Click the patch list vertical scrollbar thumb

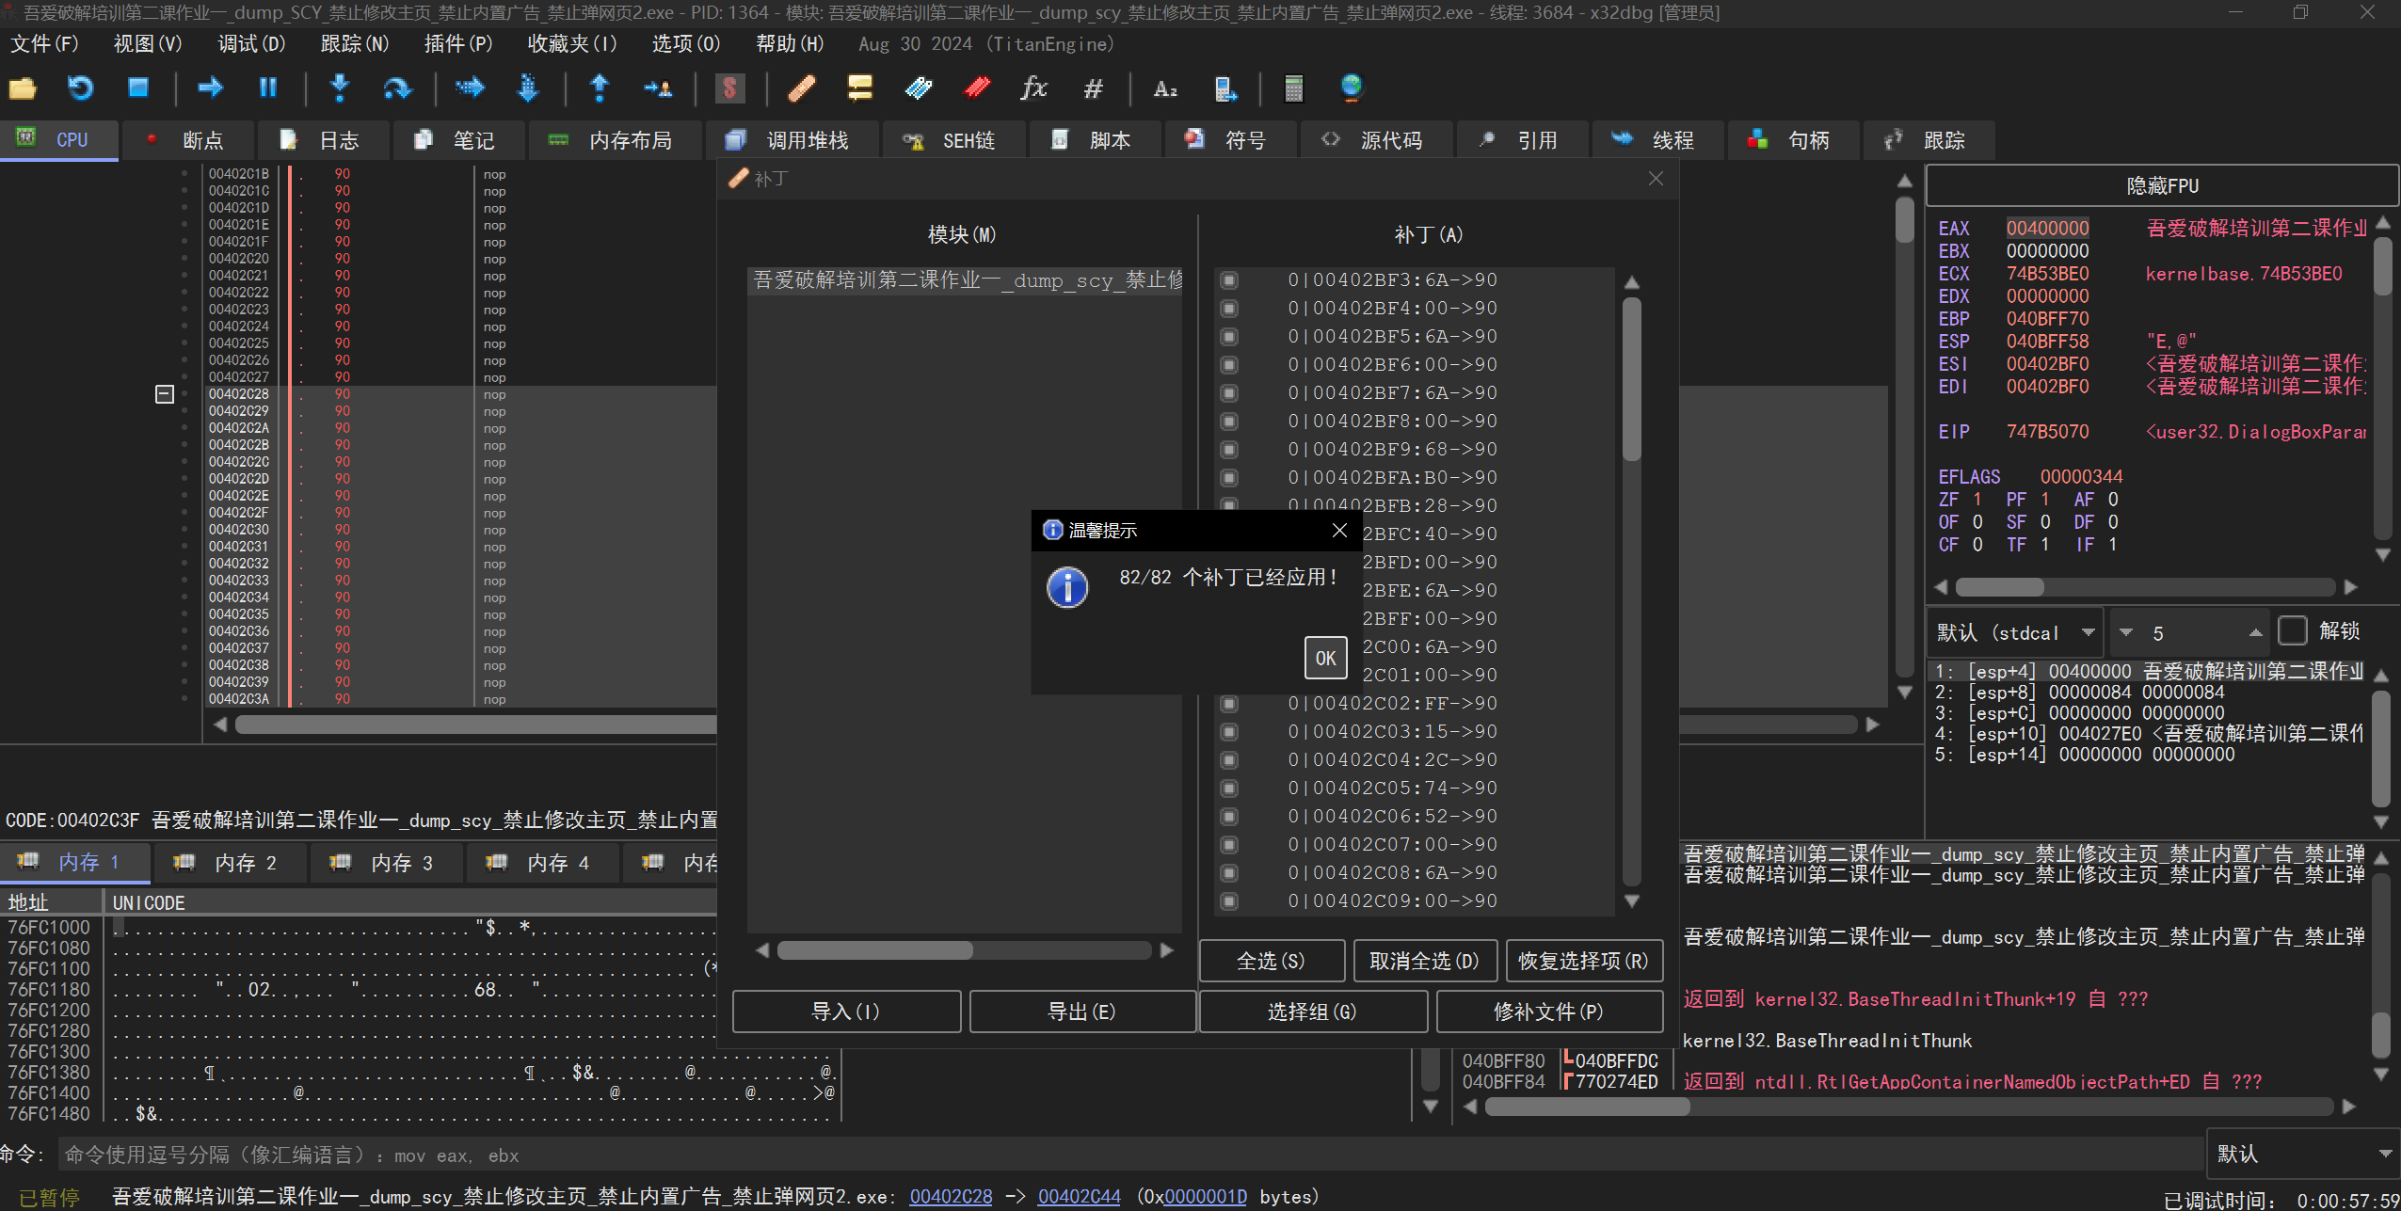point(1632,379)
